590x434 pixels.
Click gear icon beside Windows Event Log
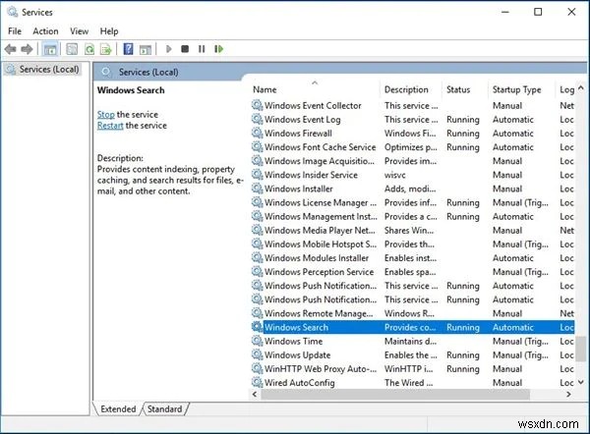click(258, 119)
